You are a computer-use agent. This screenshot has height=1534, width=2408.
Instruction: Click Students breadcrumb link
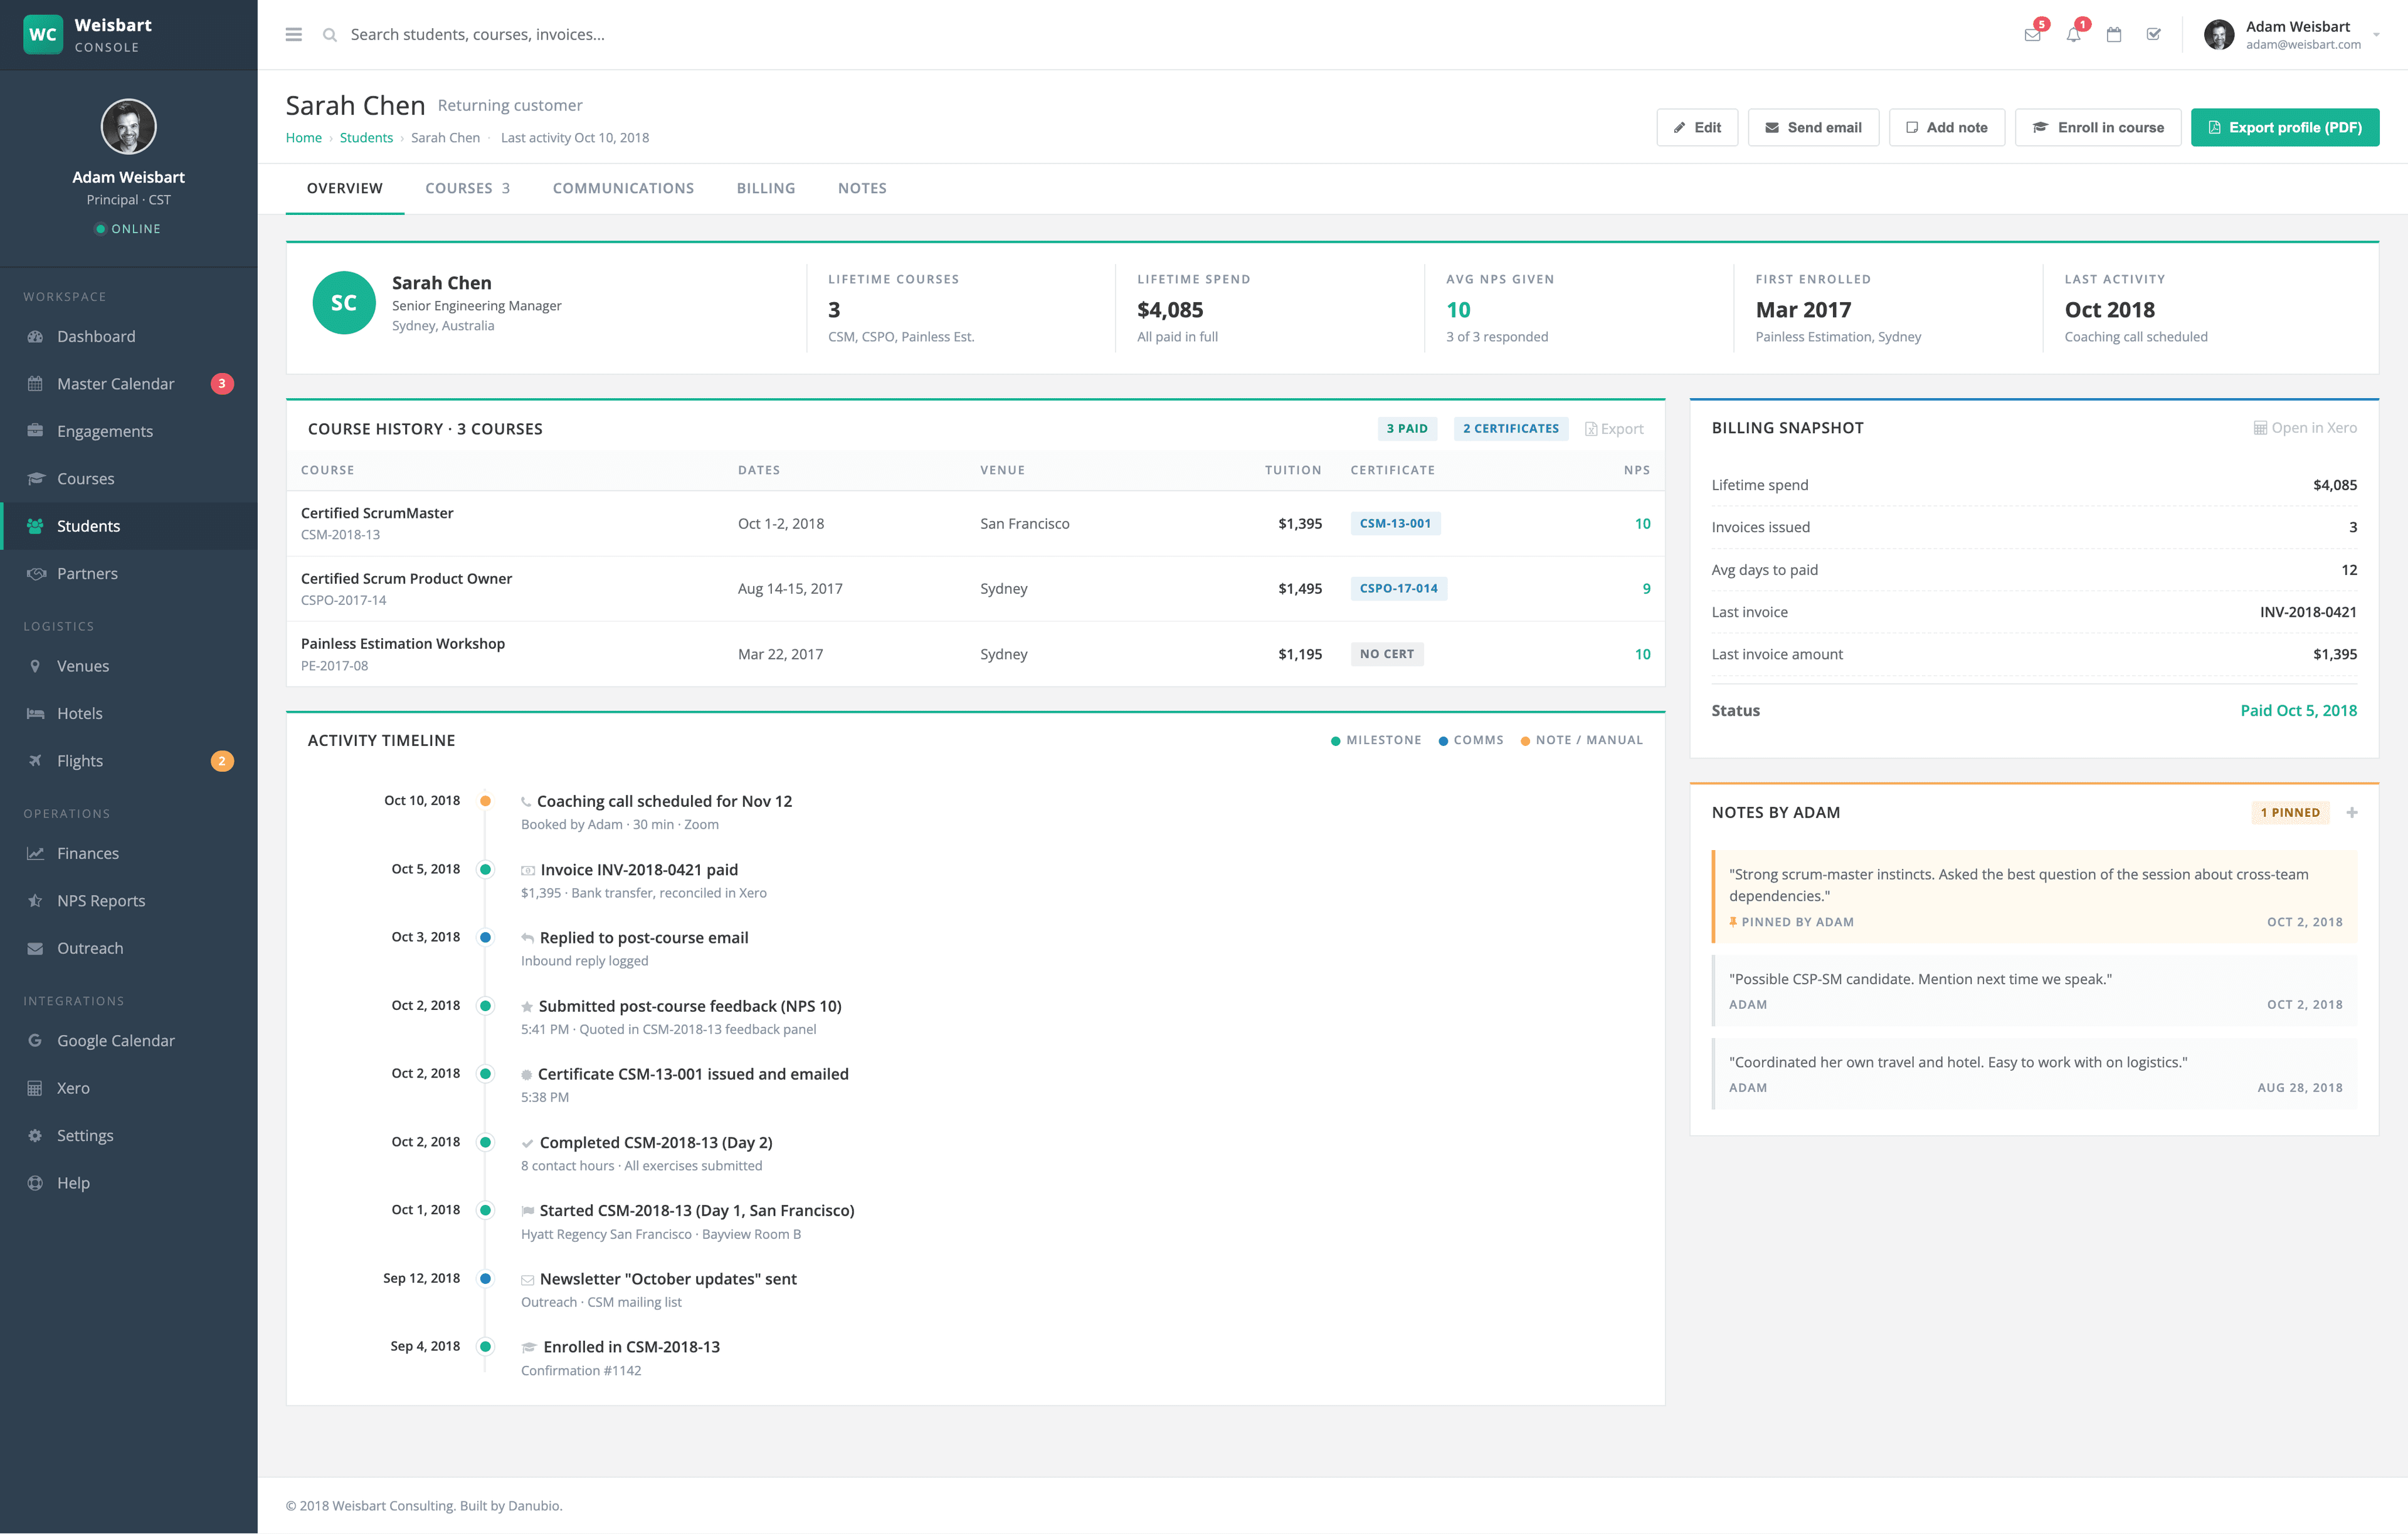(366, 138)
